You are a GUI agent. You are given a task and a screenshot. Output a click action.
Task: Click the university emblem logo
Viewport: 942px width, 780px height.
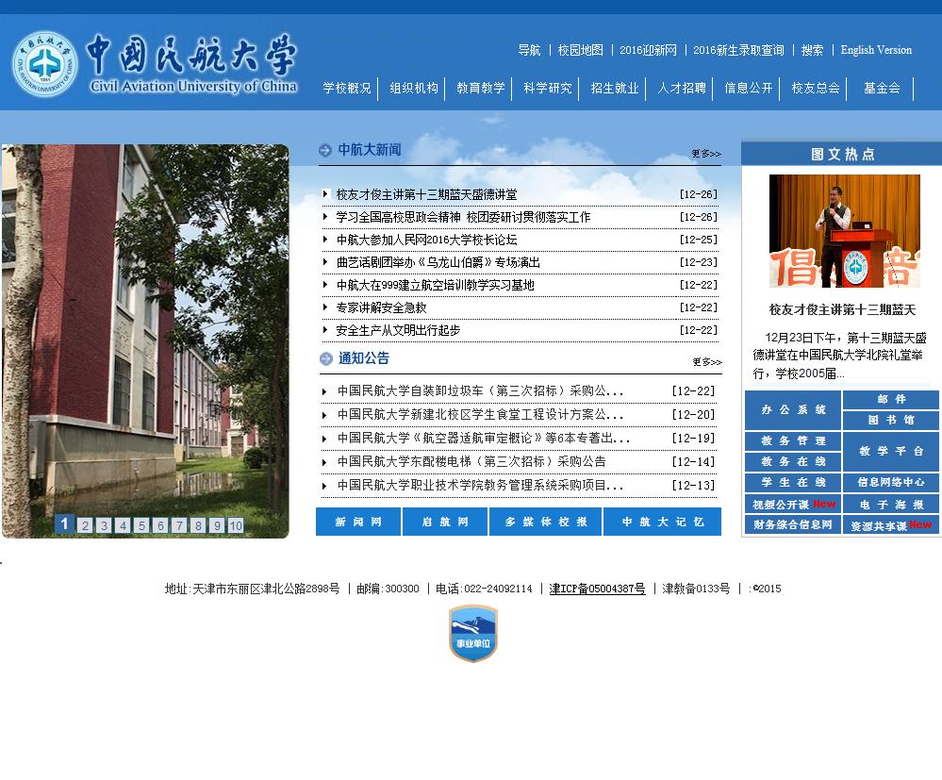coord(45,63)
